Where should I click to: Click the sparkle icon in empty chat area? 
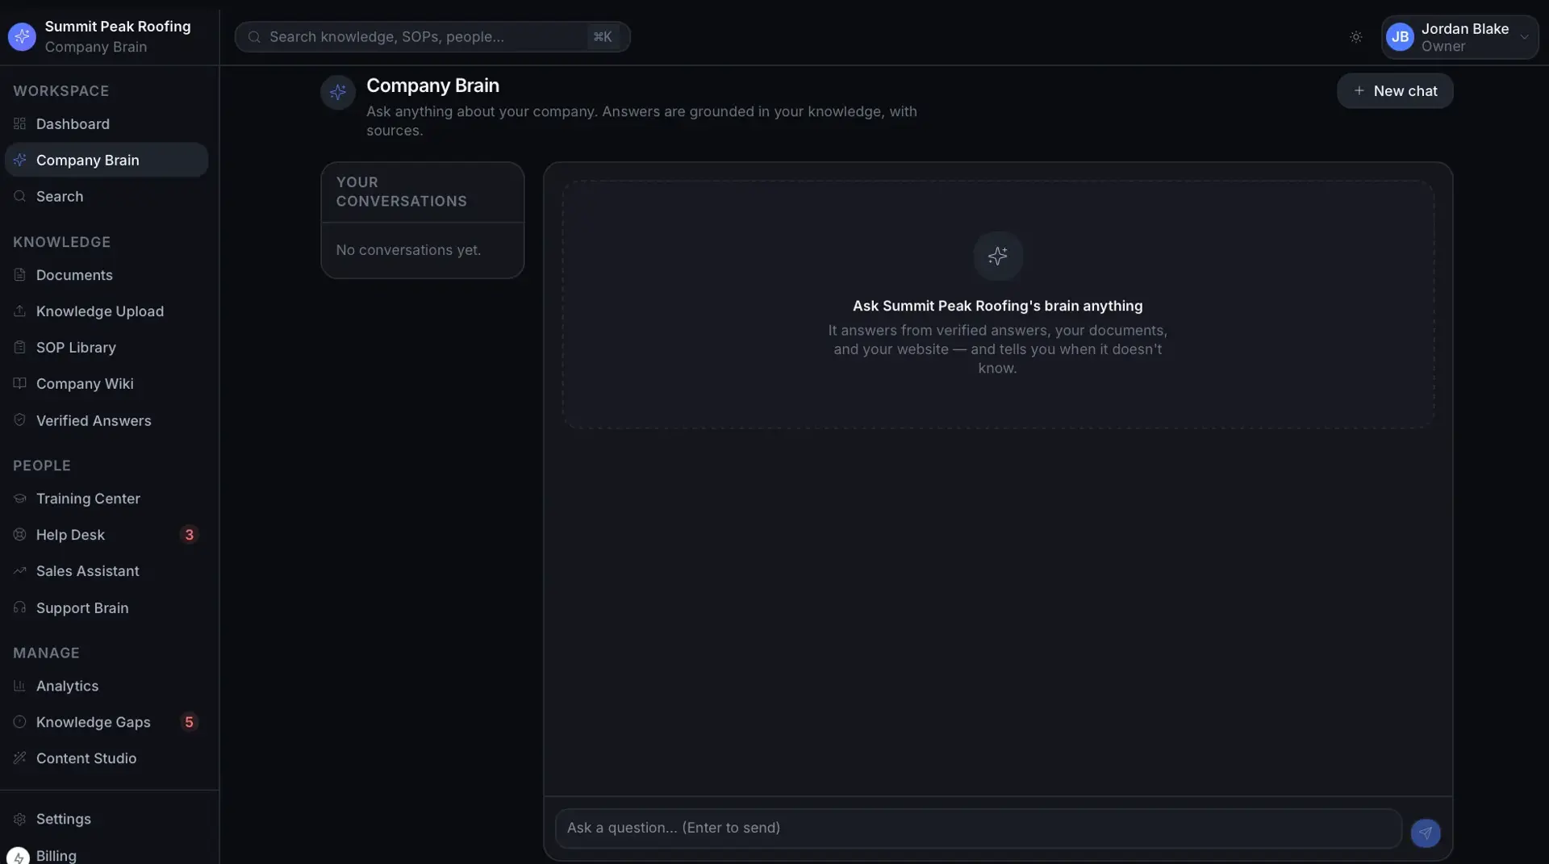coord(998,256)
